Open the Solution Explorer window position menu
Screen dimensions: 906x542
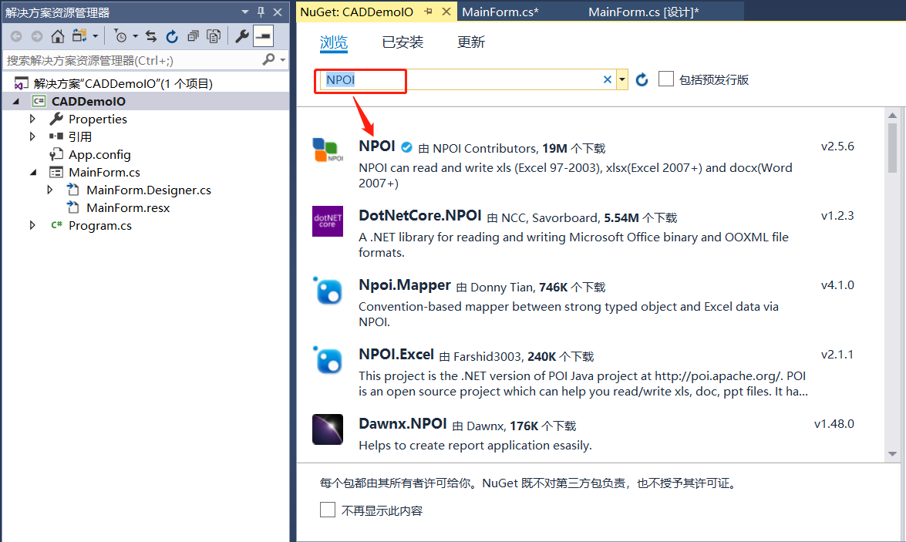tap(245, 12)
